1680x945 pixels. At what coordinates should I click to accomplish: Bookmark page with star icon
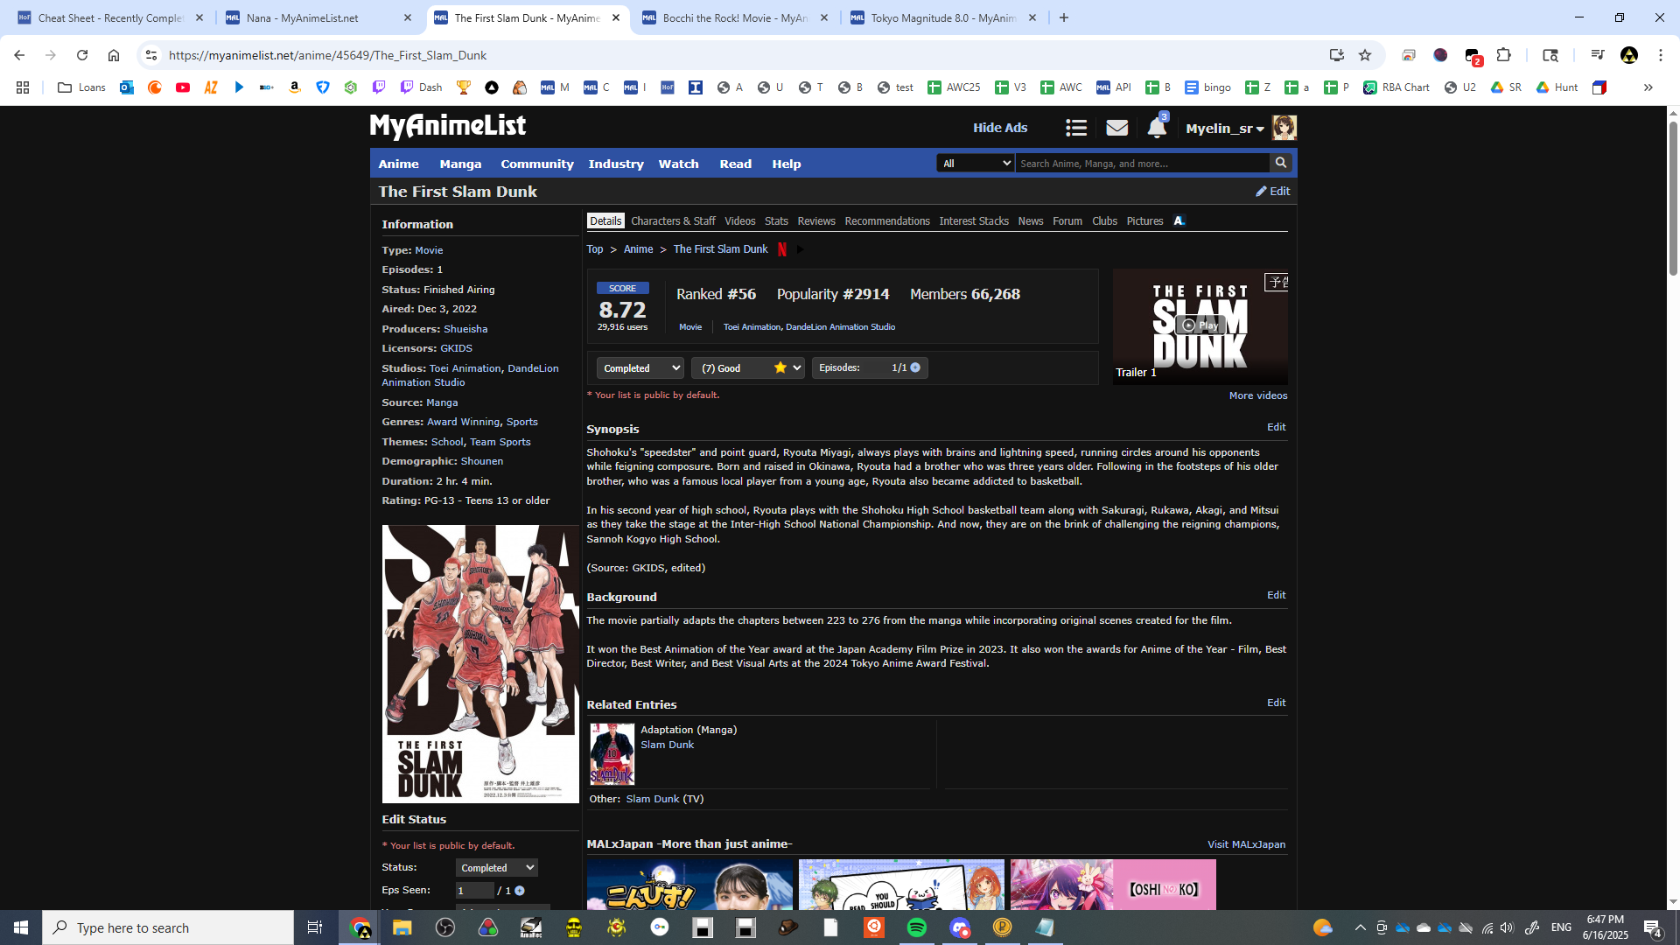point(1364,55)
